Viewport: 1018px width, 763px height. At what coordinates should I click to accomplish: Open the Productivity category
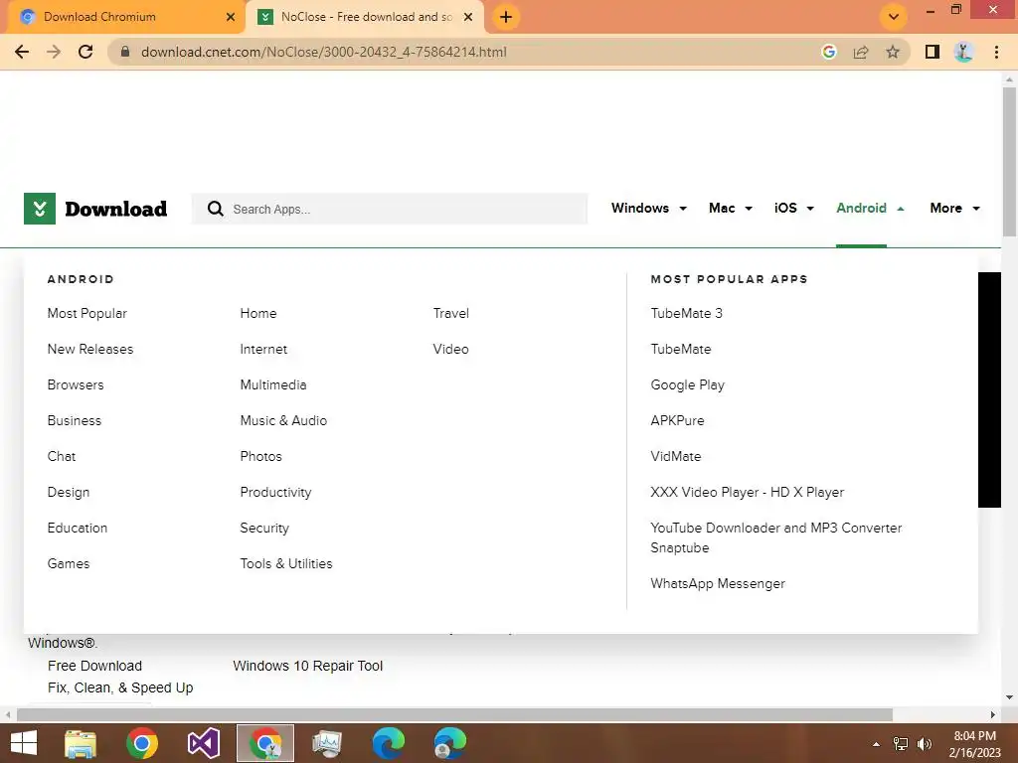276,493
